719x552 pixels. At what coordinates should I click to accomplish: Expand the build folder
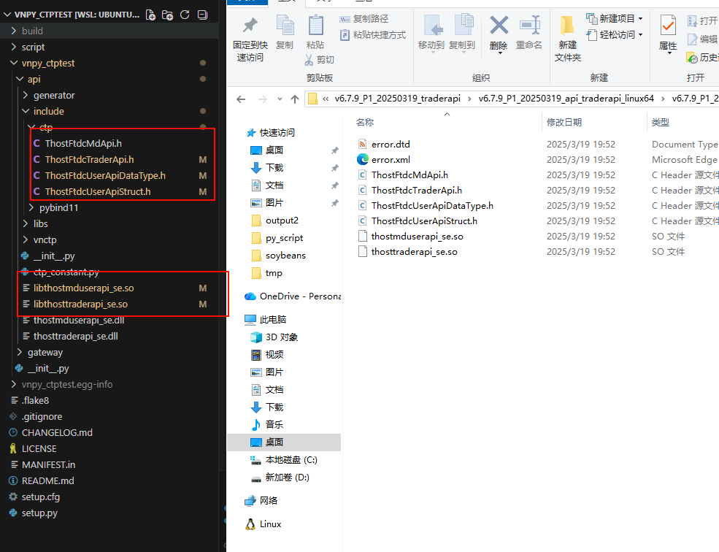tap(32, 31)
